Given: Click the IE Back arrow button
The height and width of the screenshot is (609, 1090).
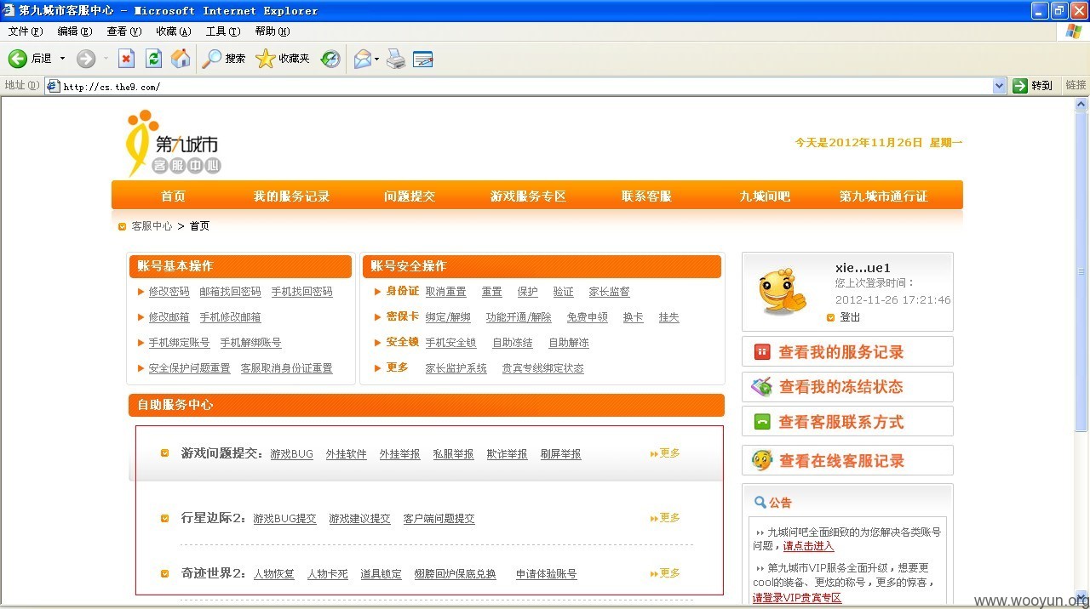Looking at the screenshot, I should click(x=17, y=58).
